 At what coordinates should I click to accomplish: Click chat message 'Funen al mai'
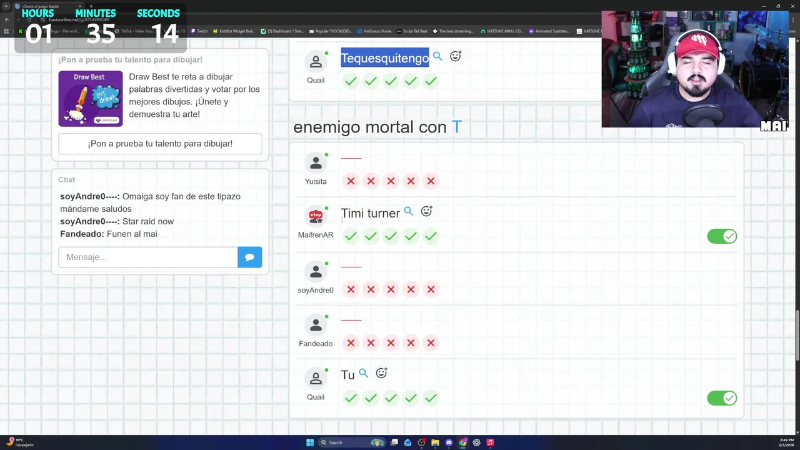pos(132,234)
